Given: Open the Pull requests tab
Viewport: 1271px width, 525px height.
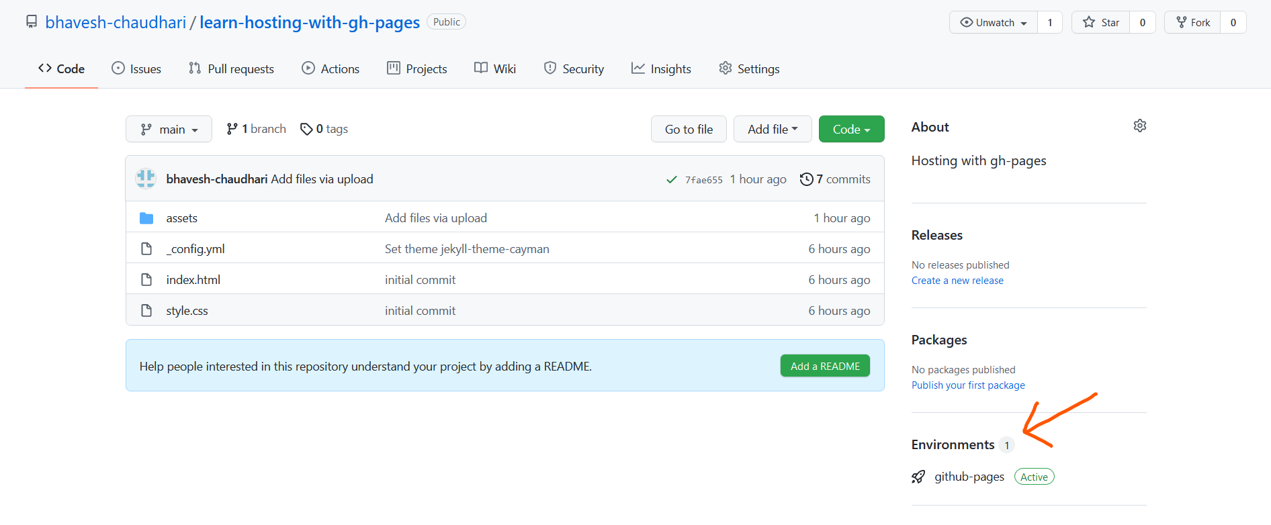Looking at the screenshot, I should click(x=231, y=68).
